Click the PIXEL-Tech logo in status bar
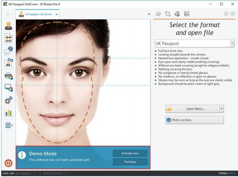Image resolution: width=238 pixels, height=177 pixels. click(227, 173)
